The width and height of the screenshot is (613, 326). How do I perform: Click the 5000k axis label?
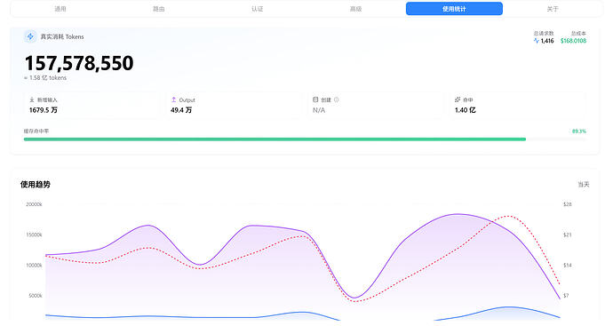36,296
